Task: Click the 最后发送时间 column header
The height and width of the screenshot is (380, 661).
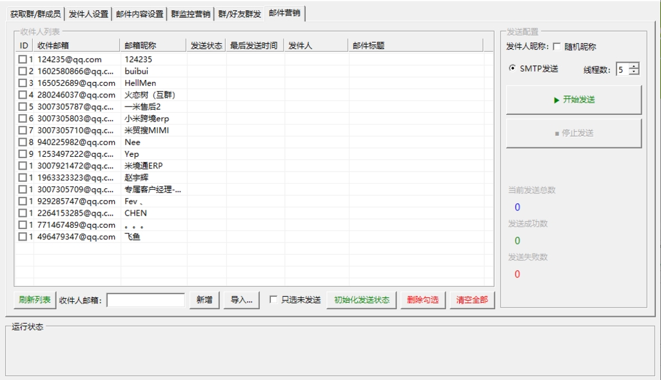Action: point(255,46)
